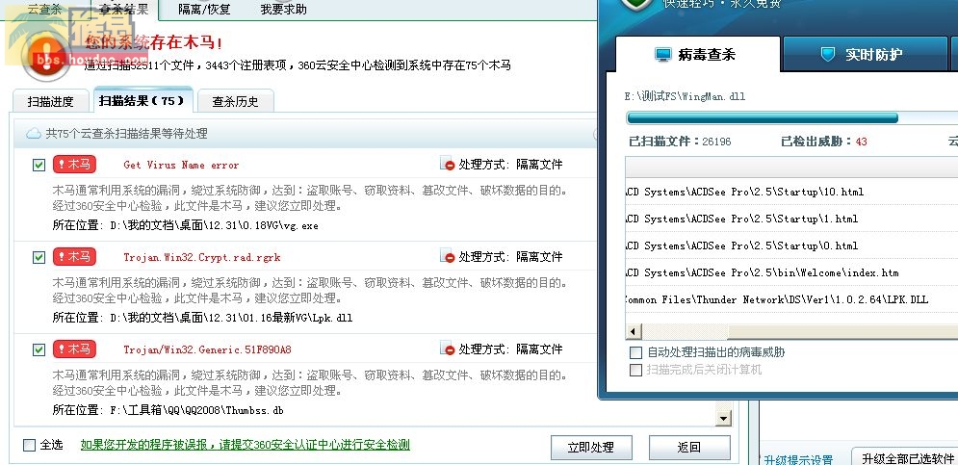Click 处理方式: 隔离文件 for vg.exe entry

tap(510, 165)
